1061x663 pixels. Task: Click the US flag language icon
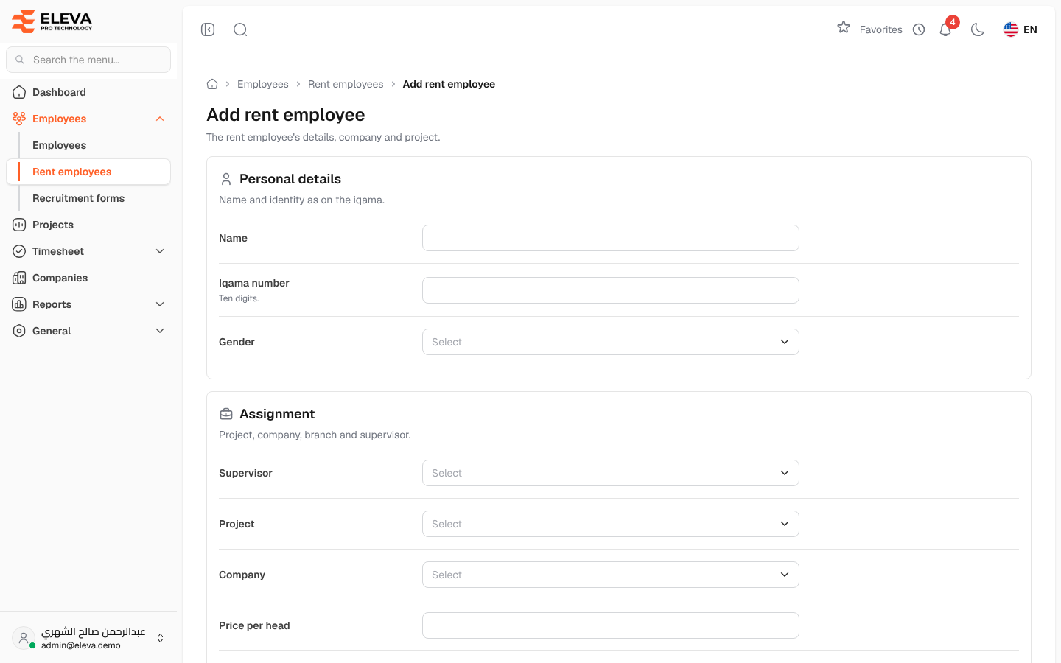coord(1011,29)
